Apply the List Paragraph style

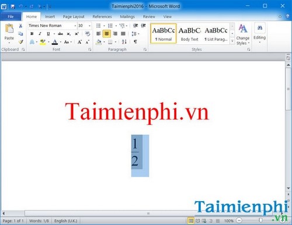pos(216,33)
